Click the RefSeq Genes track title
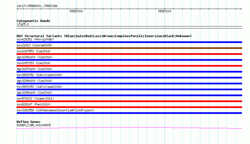The height and width of the screenshot is (144, 250). point(28,122)
